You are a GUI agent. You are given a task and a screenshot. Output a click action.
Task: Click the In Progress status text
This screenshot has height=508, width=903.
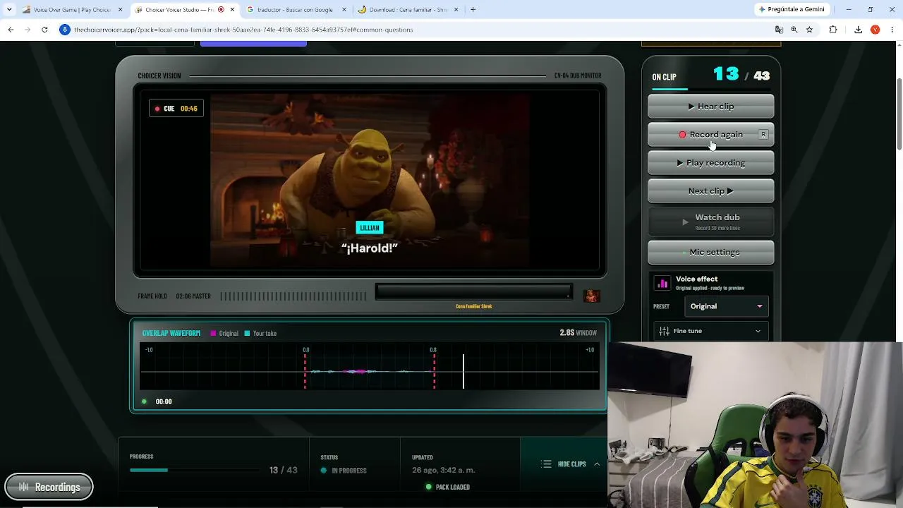(x=349, y=471)
